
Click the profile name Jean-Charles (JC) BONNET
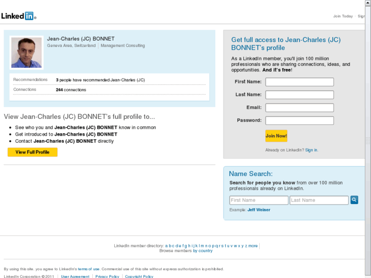[x=81, y=39]
